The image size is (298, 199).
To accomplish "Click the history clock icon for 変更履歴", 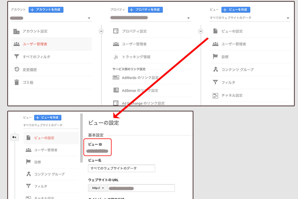I will point(17,69).
